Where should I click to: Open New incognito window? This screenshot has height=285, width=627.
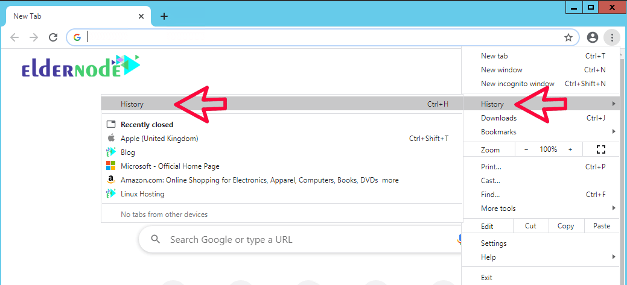pos(541,84)
